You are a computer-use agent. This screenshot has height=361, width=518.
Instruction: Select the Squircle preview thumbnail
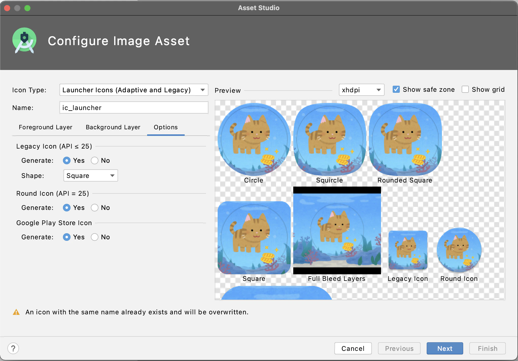(x=330, y=139)
